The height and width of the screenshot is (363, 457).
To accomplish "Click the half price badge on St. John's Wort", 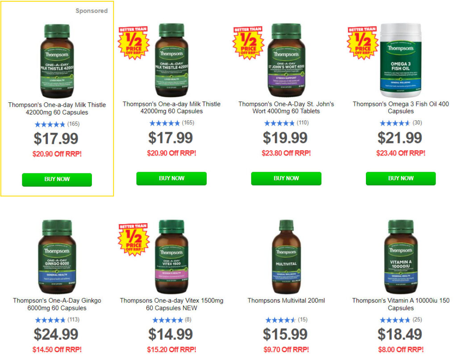I will pyautogui.click(x=248, y=42).
